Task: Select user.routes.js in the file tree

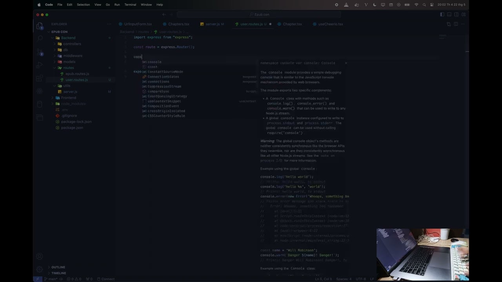Action: (x=76, y=80)
